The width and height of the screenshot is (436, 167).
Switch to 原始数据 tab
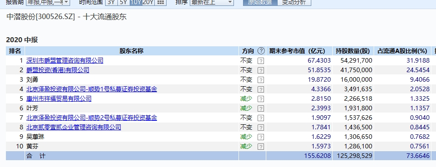(x=260, y=3)
